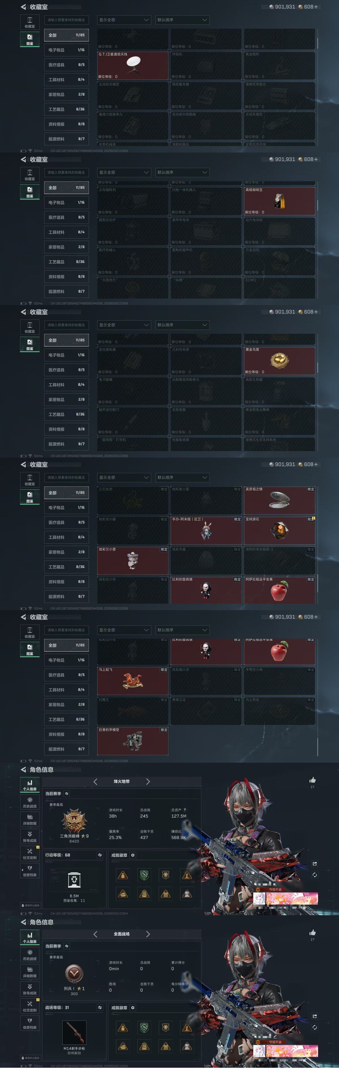Like the profile on the 烽火地带 page
This screenshot has width=339, height=1070.
click(312, 780)
